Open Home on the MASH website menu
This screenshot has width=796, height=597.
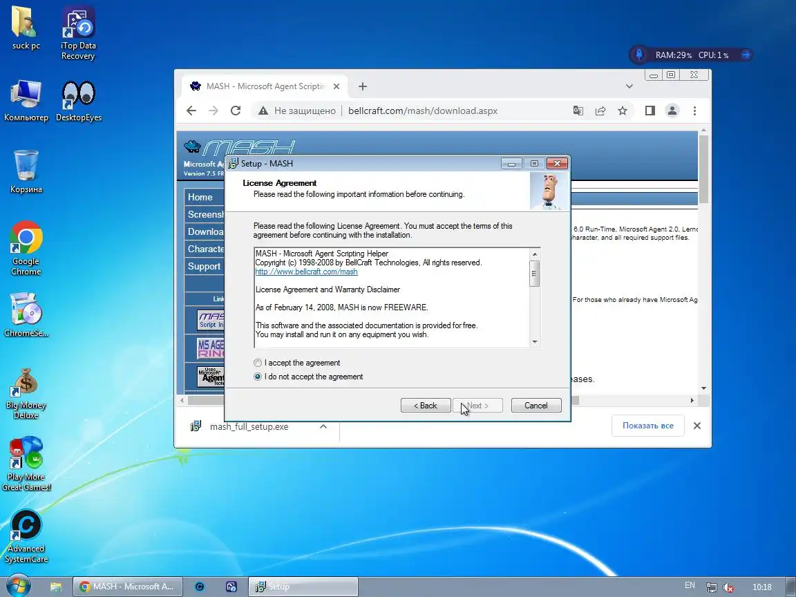pos(204,197)
